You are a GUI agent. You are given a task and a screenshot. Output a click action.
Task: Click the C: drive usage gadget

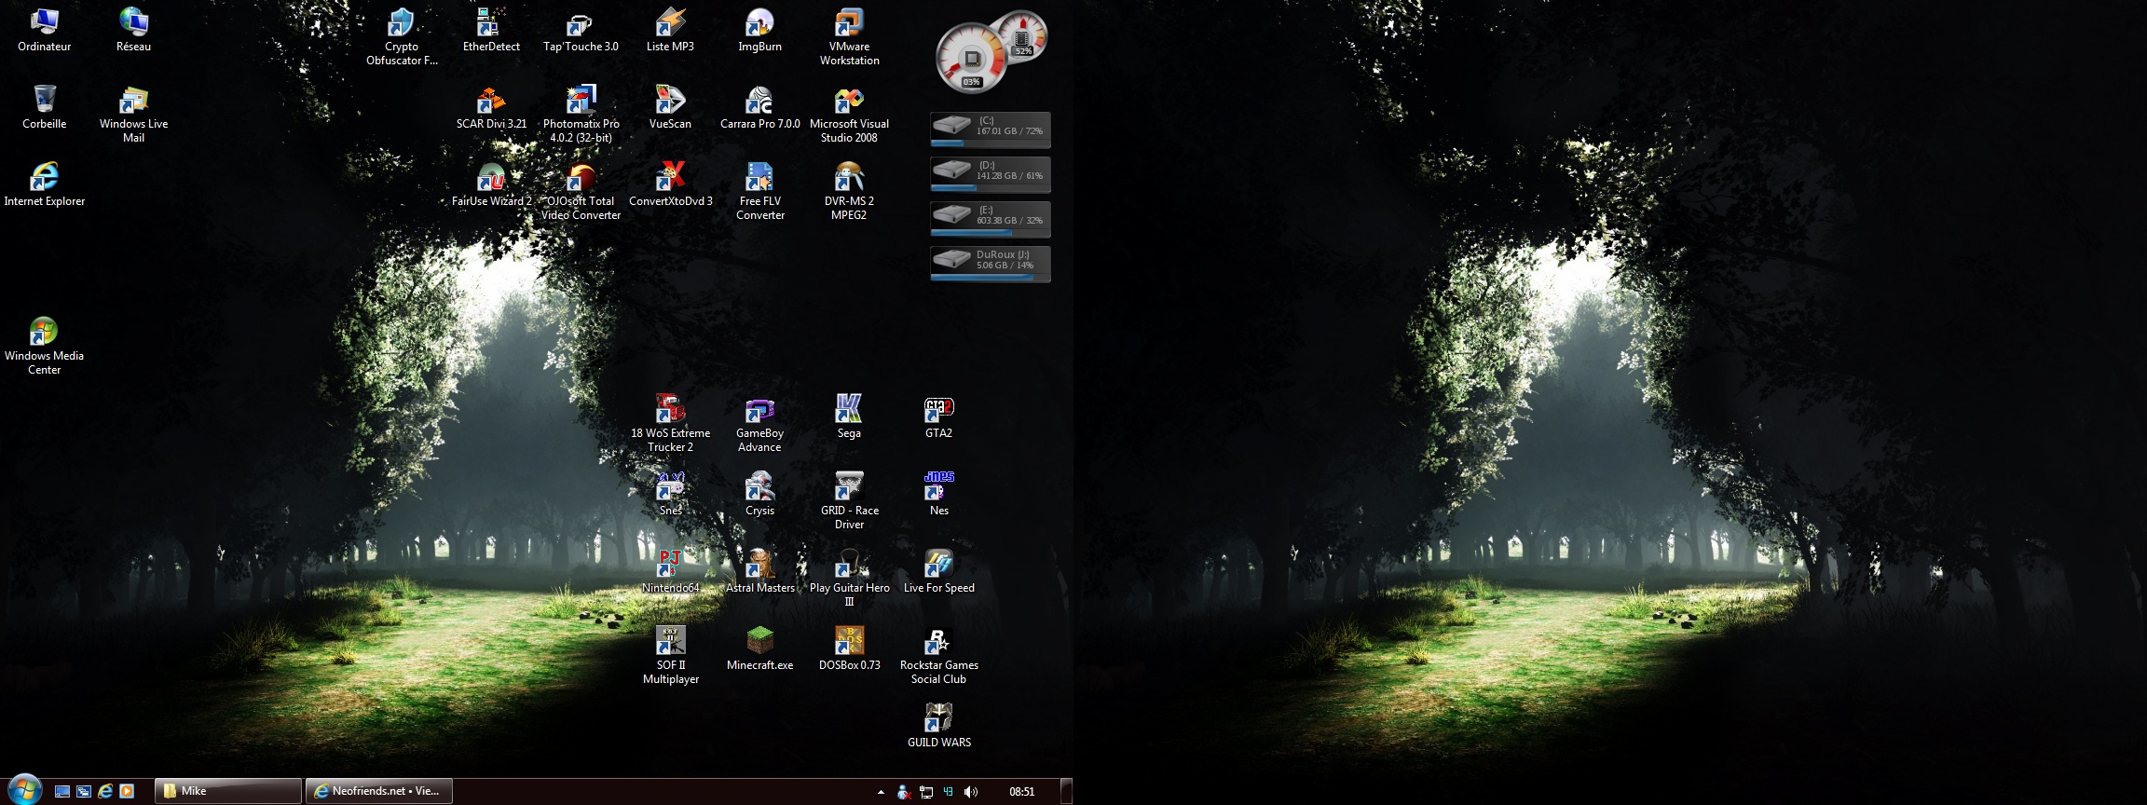[x=990, y=130]
